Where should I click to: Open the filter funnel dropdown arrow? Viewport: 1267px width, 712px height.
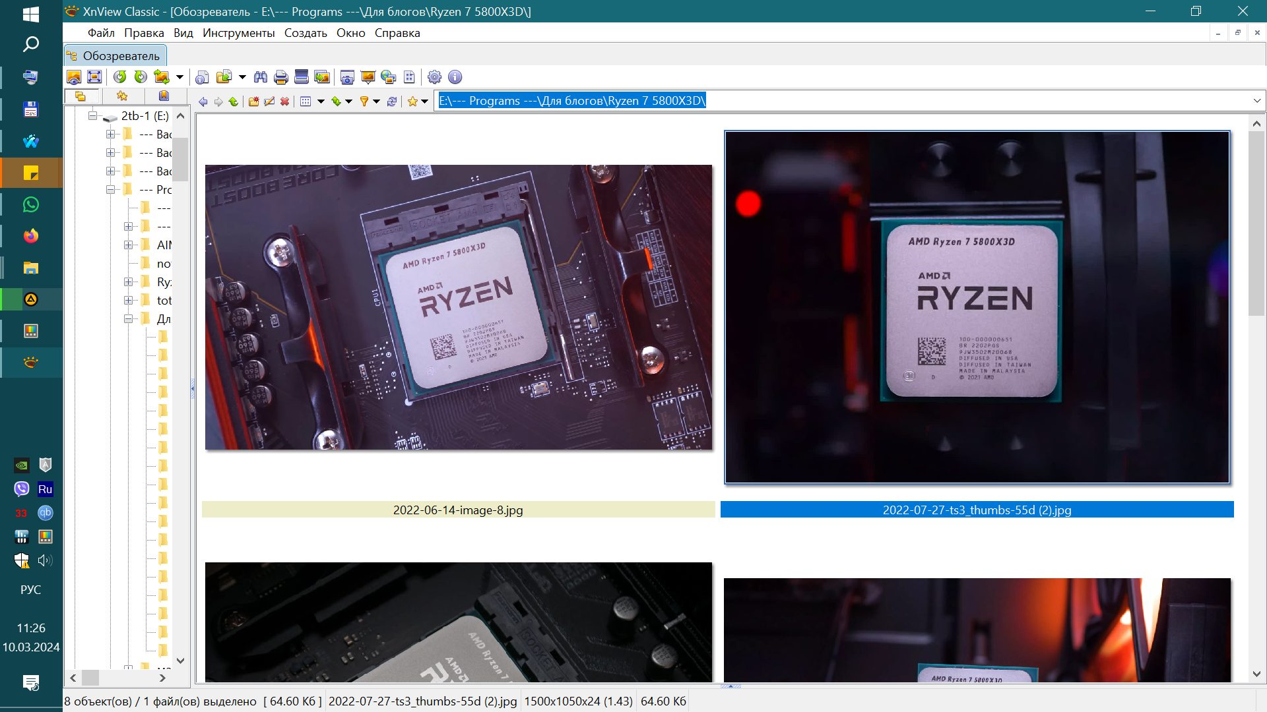coord(376,101)
